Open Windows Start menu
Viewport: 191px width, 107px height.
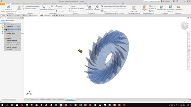pyautogui.click(x=2, y=105)
